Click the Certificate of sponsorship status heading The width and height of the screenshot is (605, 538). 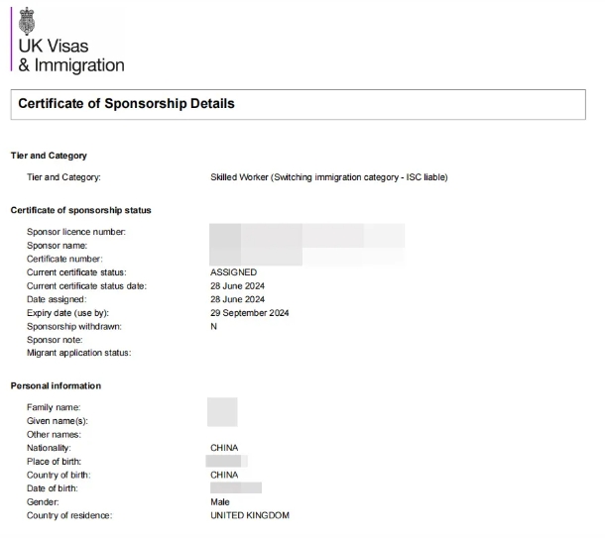tap(80, 210)
